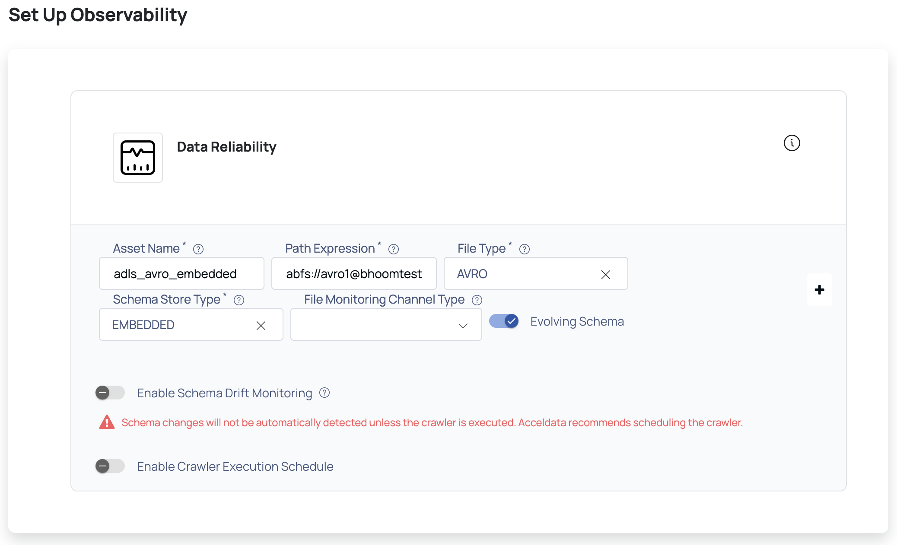The height and width of the screenshot is (545, 897).
Task: Edit the Path Expression input field
Action: (x=354, y=274)
